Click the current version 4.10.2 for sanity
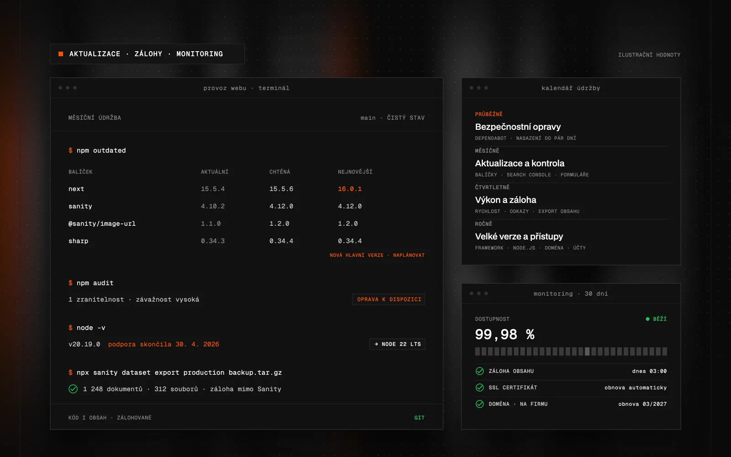 click(x=213, y=206)
